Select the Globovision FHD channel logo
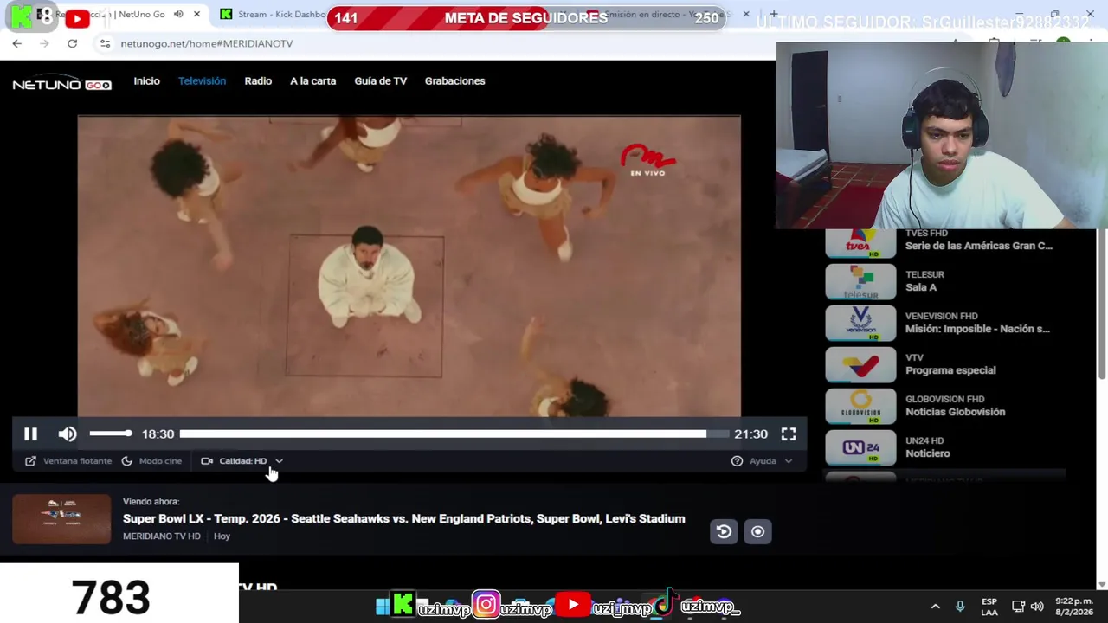1108x623 pixels. click(x=860, y=406)
